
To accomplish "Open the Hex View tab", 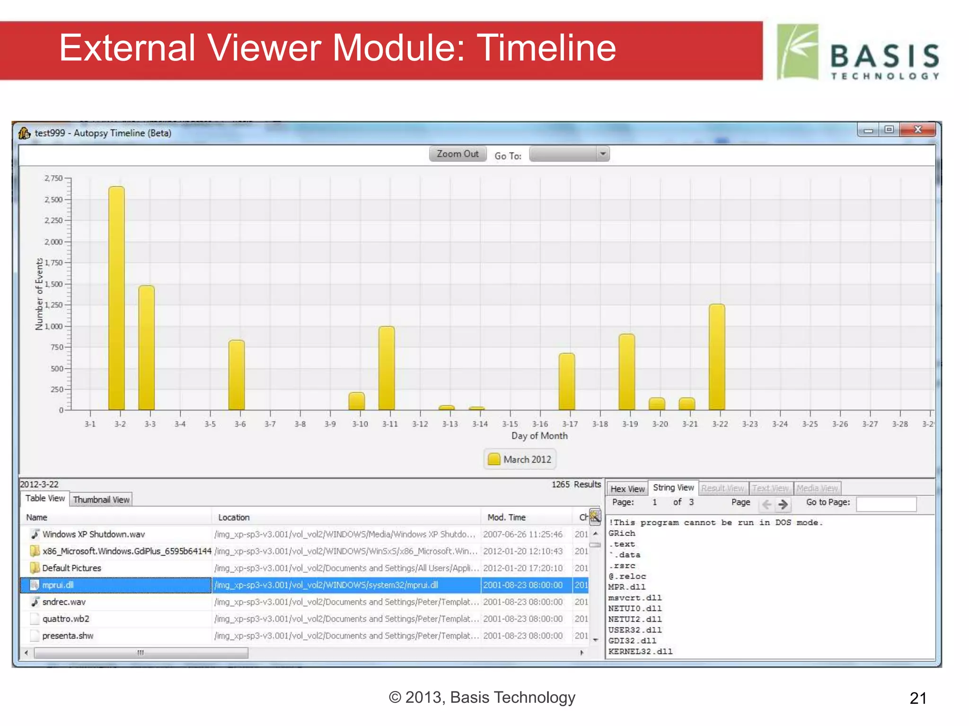I will (627, 489).
